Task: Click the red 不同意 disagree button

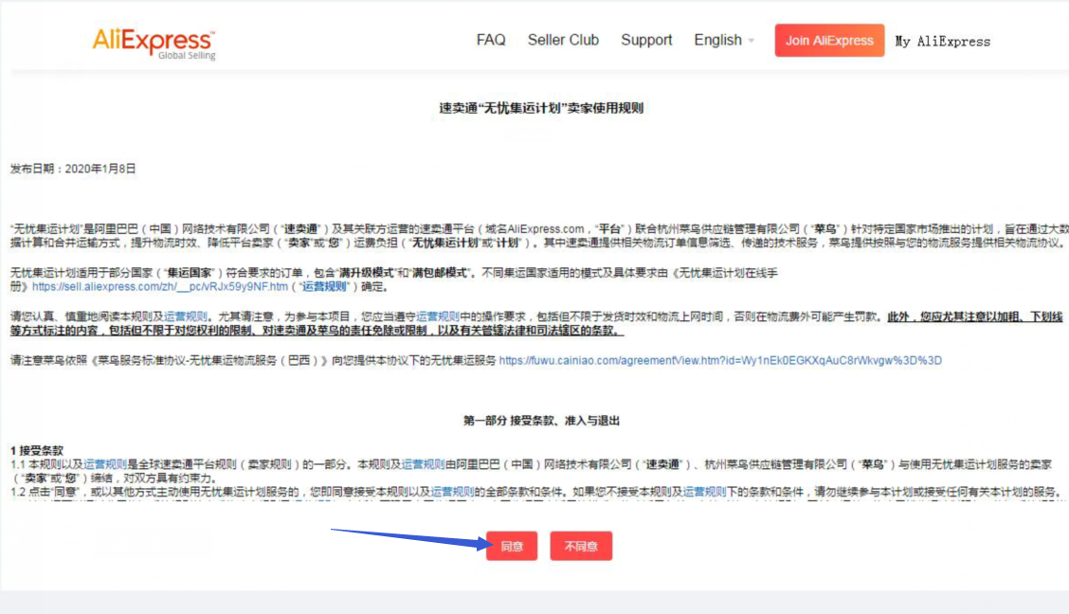Action: pyautogui.click(x=581, y=546)
